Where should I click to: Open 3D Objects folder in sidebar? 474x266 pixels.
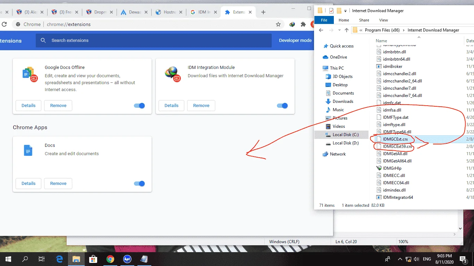click(x=342, y=77)
